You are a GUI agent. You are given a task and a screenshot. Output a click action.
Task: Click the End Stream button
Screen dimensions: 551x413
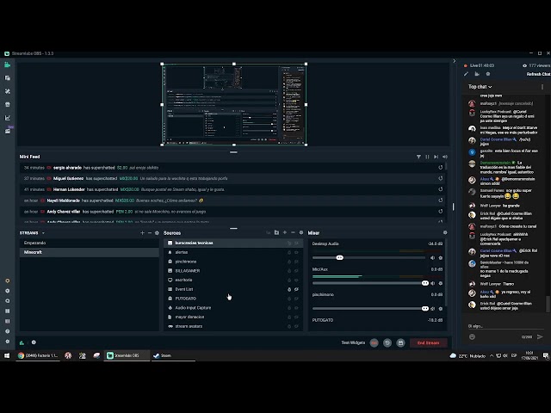[x=429, y=342]
